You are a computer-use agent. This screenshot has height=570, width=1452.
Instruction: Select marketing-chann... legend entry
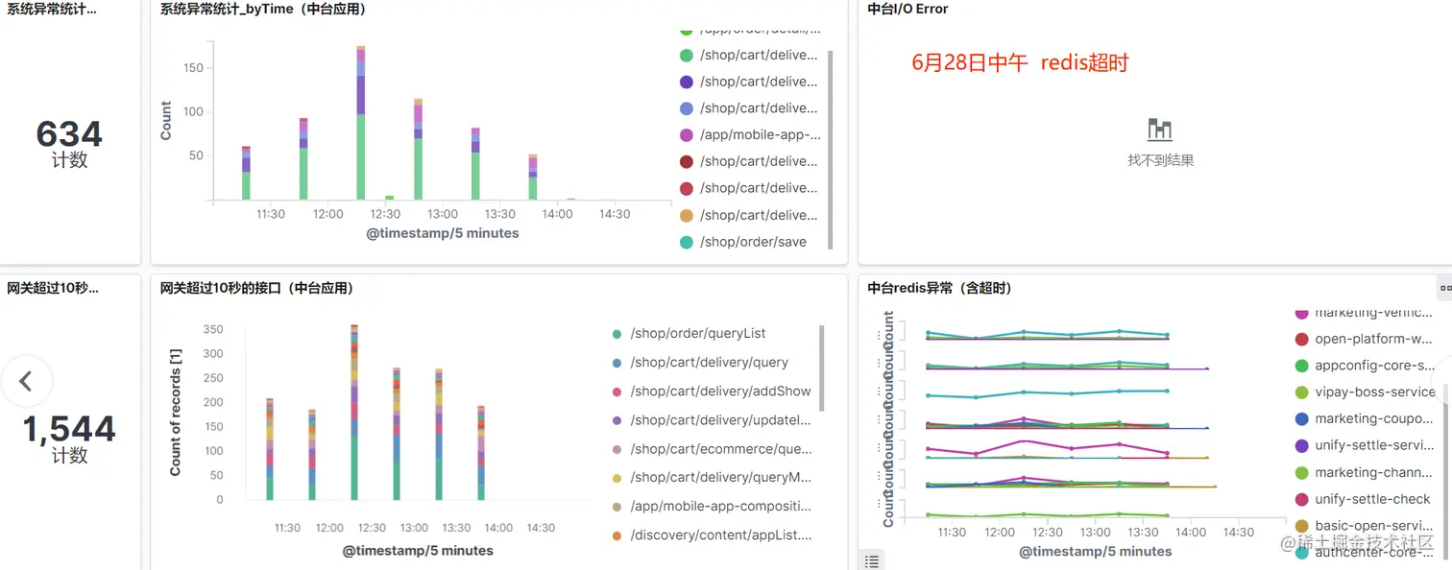tap(1374, 472)
